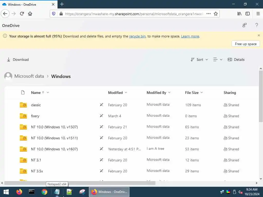Open the classic folder
263x197 pixels.
[x=36, y=105]
